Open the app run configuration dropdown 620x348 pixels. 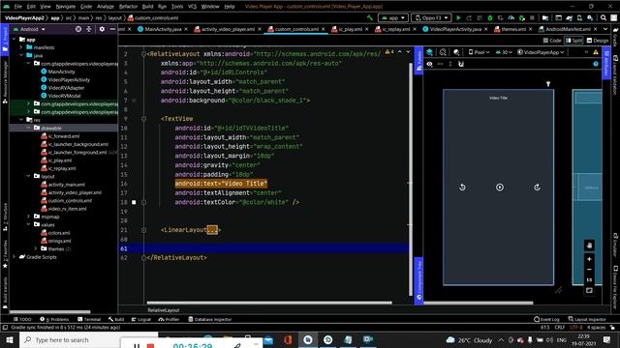click(393, 17)
